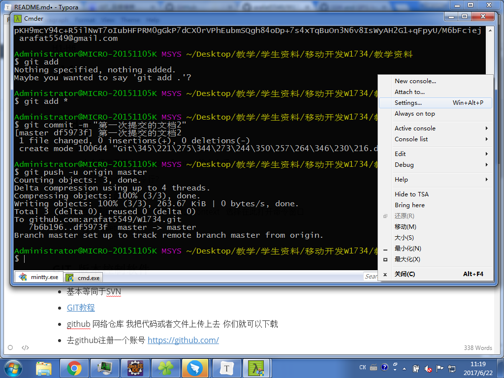Open the Java EE IDE taskbar icon
Viewport: 504px width, 378px height.
[x=135, y=368]
